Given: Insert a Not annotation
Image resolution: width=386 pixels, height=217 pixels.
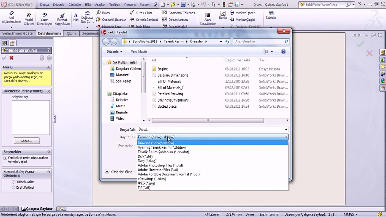Looking at the screenshot, I should click(76, 17).
